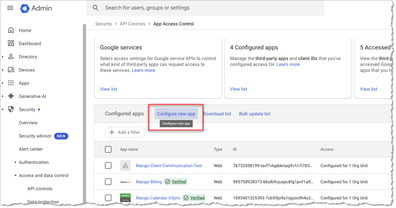Tick the select-all checkbox in table header

click(108, 149)
